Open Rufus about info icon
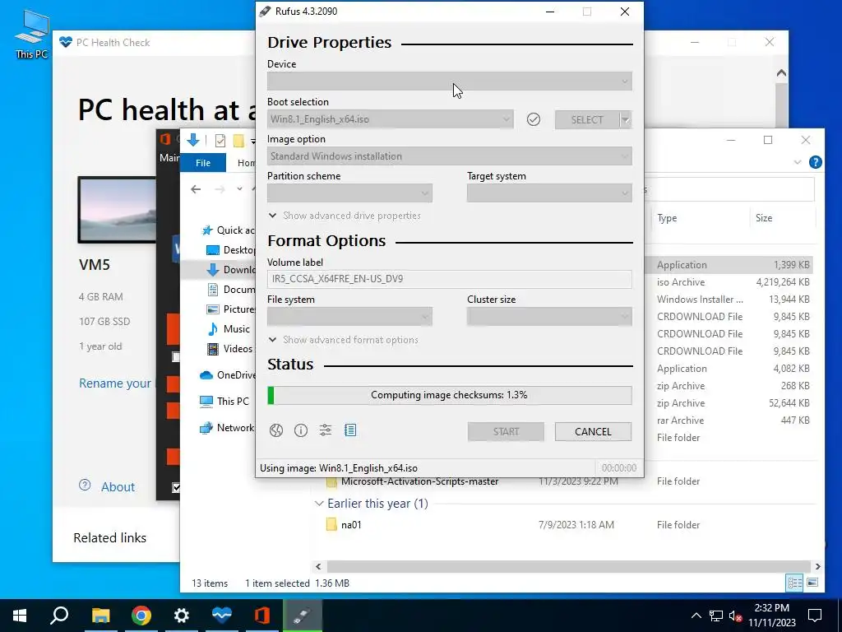Viewport: 842px width, 632px height. [301, 430]
